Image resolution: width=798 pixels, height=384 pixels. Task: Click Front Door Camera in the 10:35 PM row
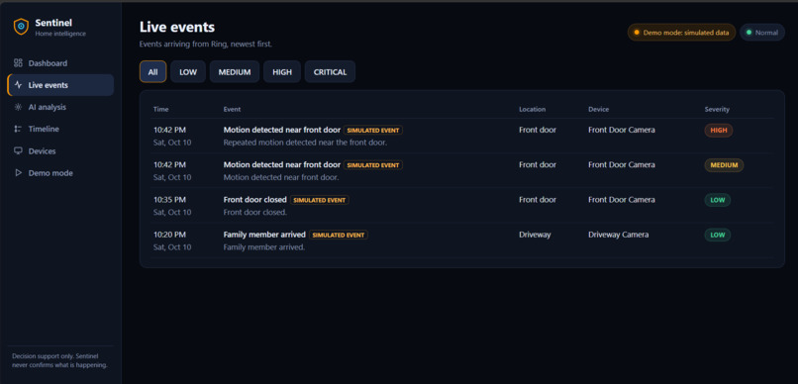point(622,200)
